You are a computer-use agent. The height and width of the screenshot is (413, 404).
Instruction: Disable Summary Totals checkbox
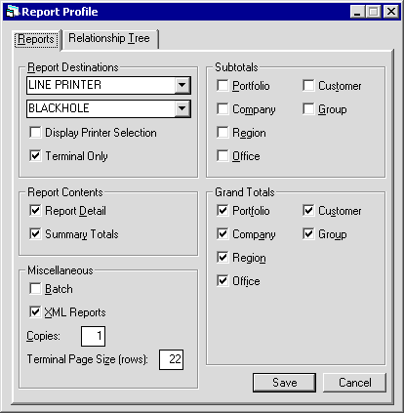(x=35, y=234)
